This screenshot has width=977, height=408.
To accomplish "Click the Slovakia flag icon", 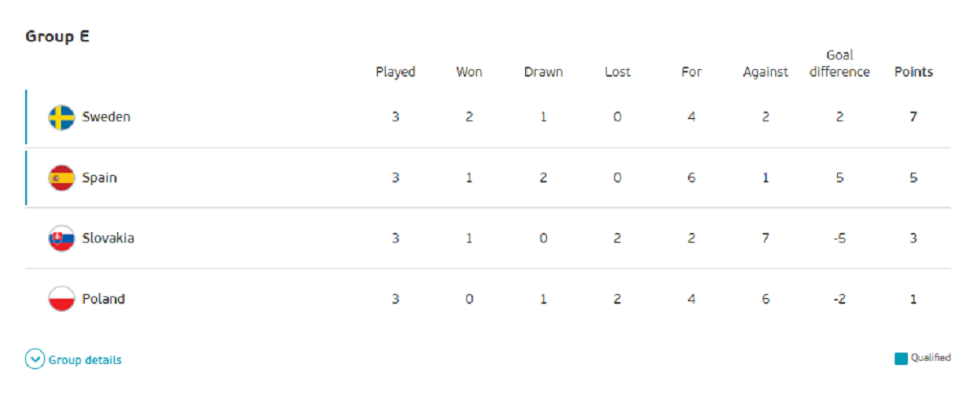I will pos(62,239).
